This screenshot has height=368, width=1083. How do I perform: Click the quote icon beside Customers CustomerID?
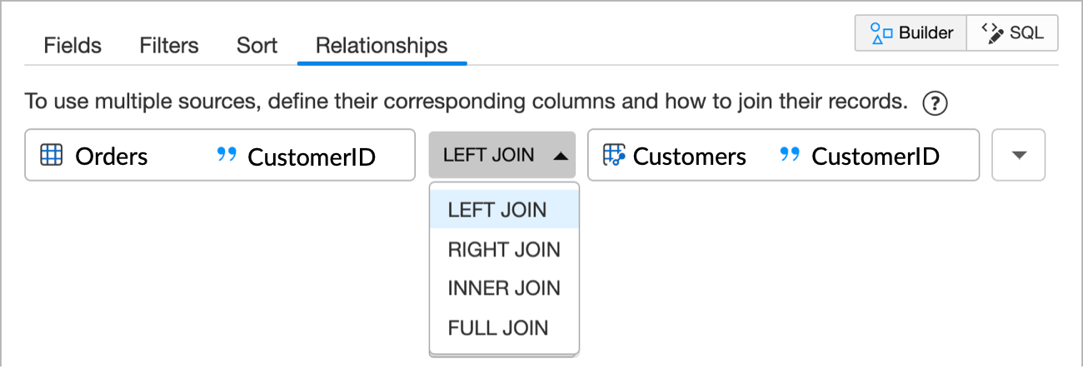(x=790, y=155)
